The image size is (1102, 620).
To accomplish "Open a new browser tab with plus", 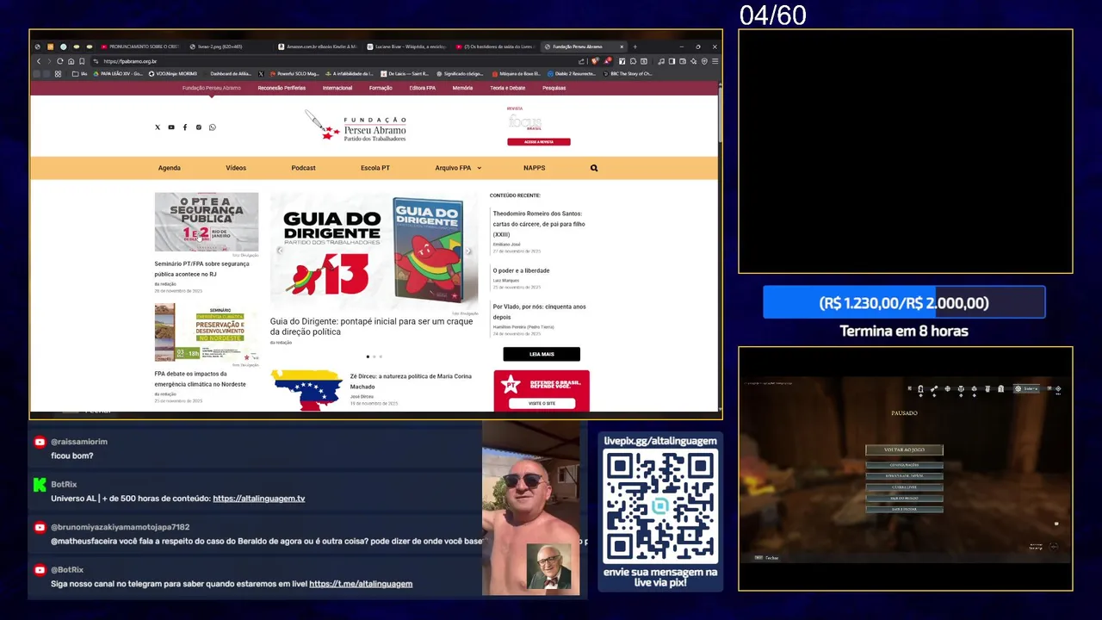I will tap(635, 46).
